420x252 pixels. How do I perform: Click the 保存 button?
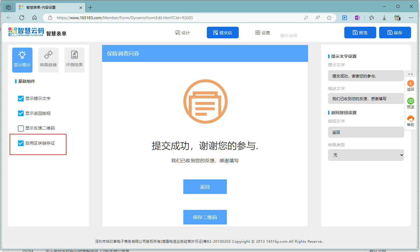point(395,33)
